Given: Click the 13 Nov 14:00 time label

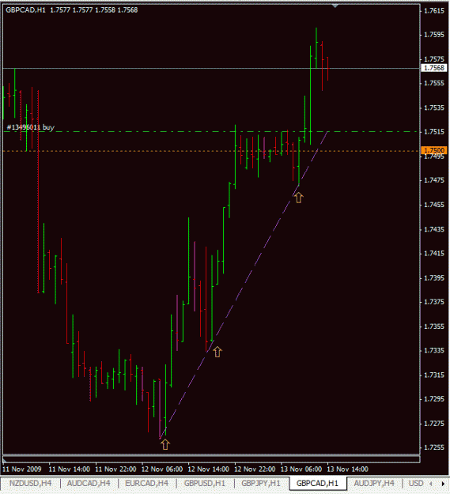Looking at the screenshot, I should pyautogui.click(x=347, y=469).
